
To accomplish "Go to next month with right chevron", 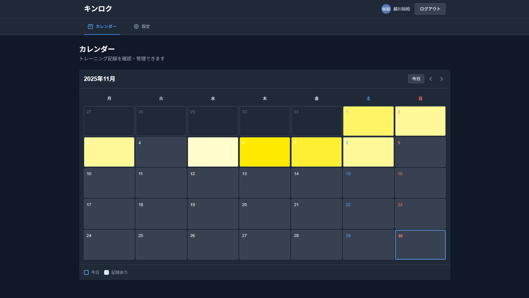I will coord(442,79).
